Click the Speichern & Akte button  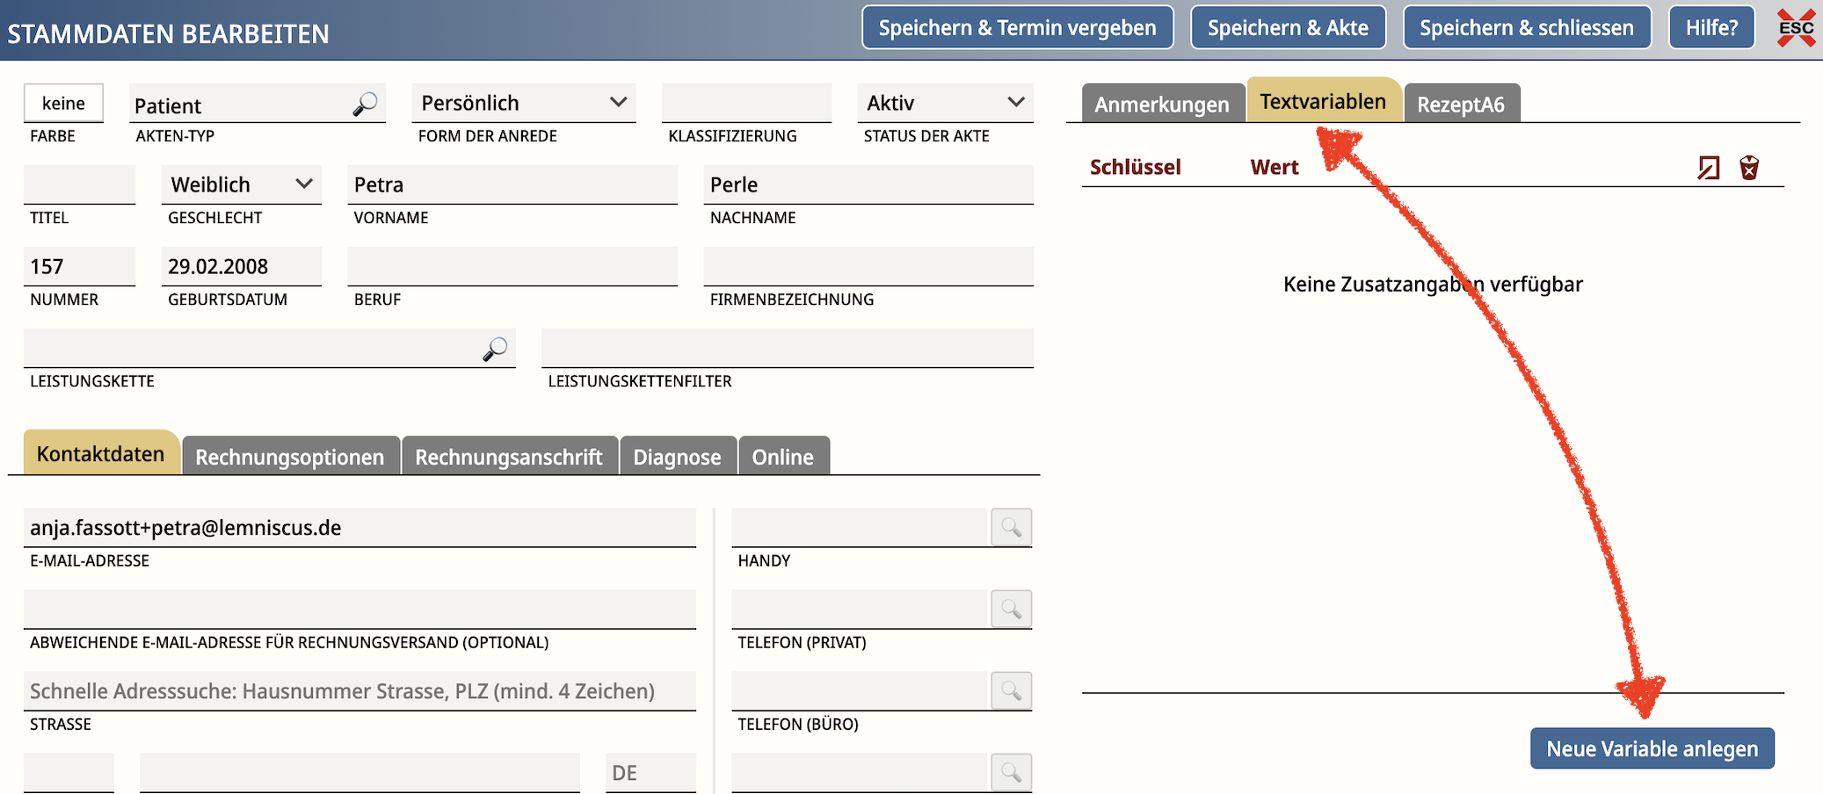click(x=1288, y=27)
